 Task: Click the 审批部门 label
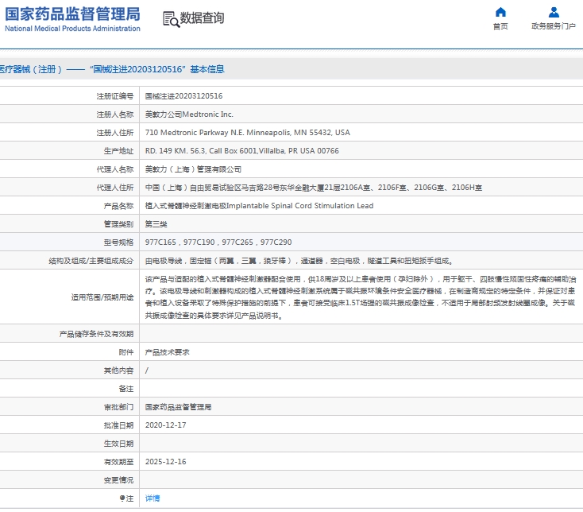click(x=118, y=407)
